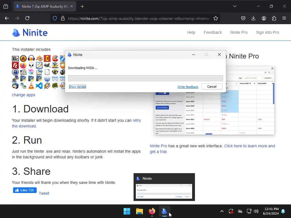Go to Ninite Pro in header
291x218 pixels.
tap(239, 32)
